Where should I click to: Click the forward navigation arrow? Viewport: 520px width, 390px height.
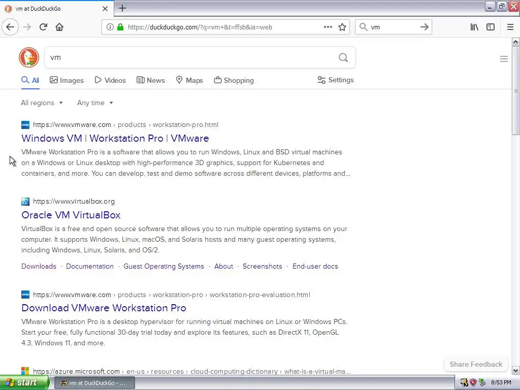point(27,27)
